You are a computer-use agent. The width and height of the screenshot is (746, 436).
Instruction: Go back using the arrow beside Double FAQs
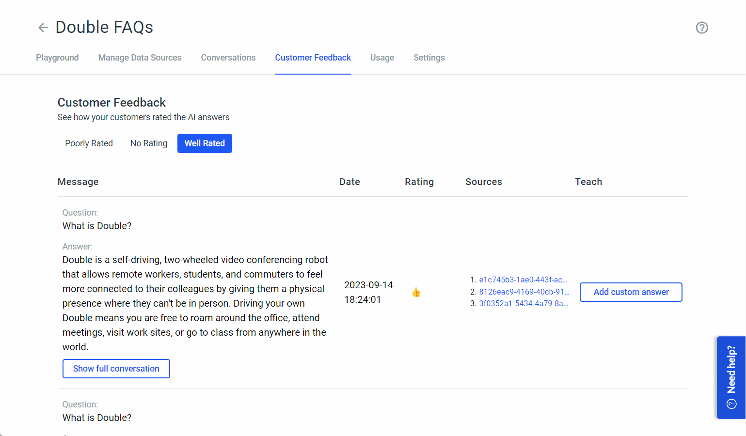(x=43, y=28)
